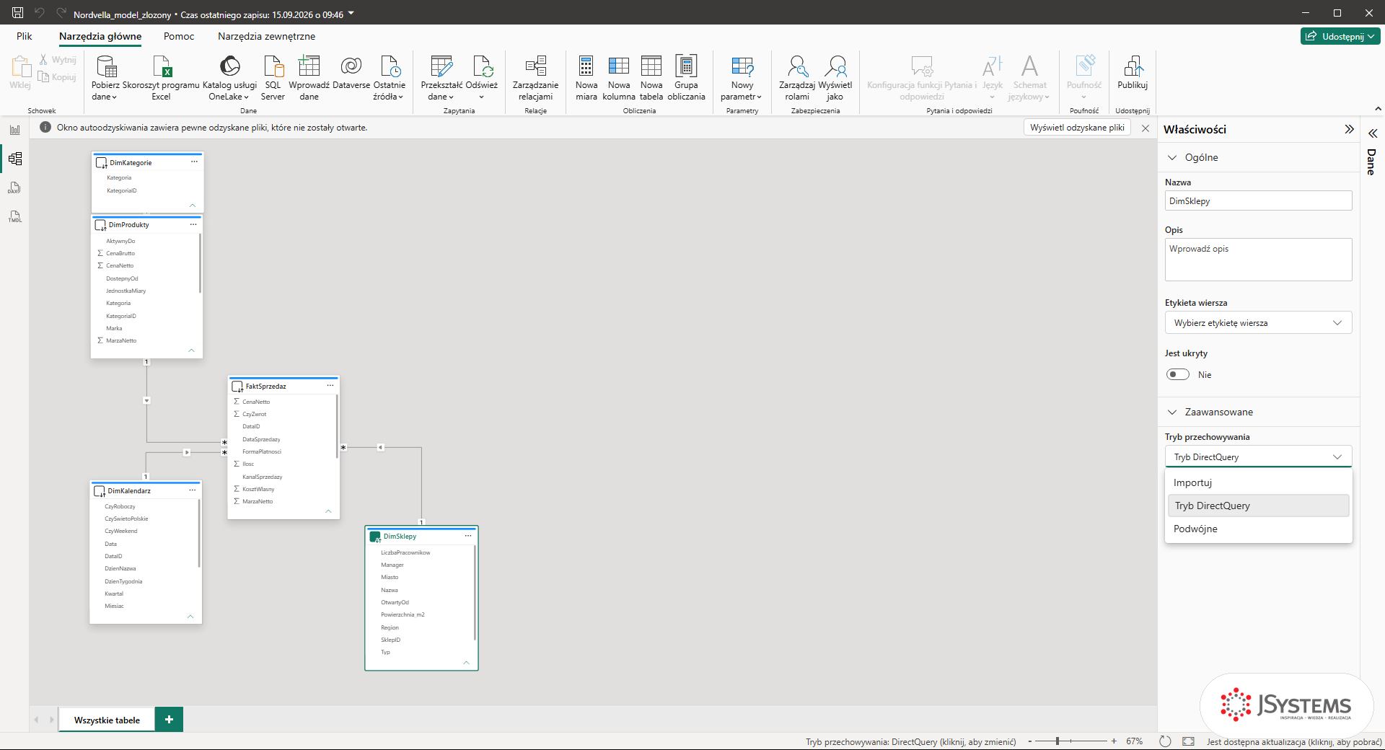This screenshot has height=750, width=1385.
Task: Open DAX query view in left sidebar
Action: click(15, 188)
